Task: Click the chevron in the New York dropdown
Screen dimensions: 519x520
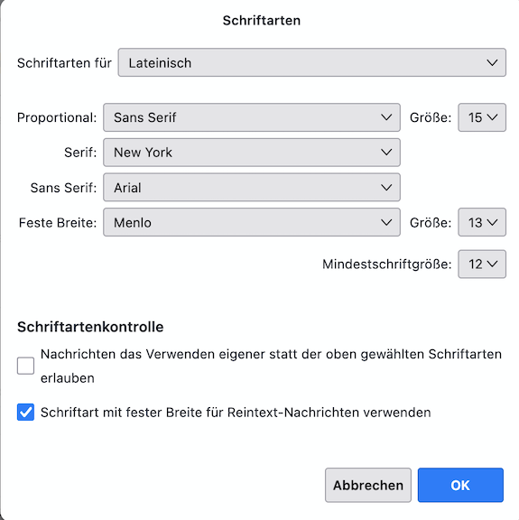Action: [386, 153]
